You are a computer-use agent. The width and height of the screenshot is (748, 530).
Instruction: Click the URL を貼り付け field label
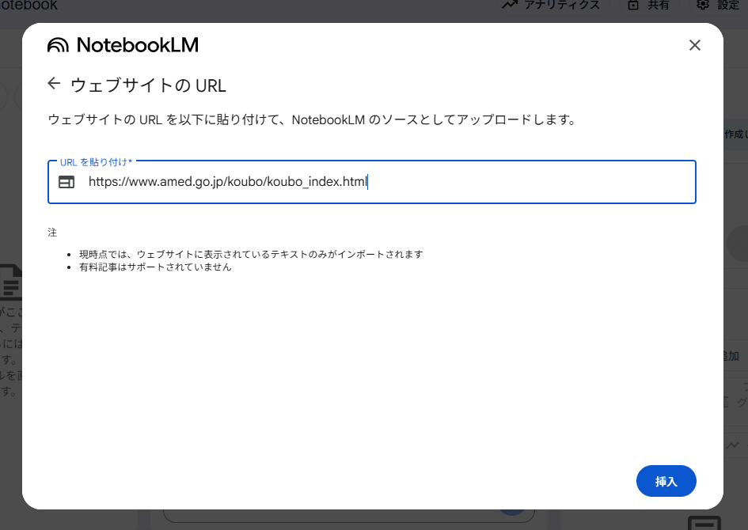pyautogui.click(x=96, y=162)
